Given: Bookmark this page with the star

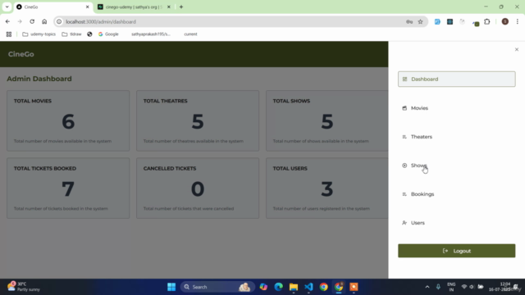Looking at the screenshot, I should [421, 22].
